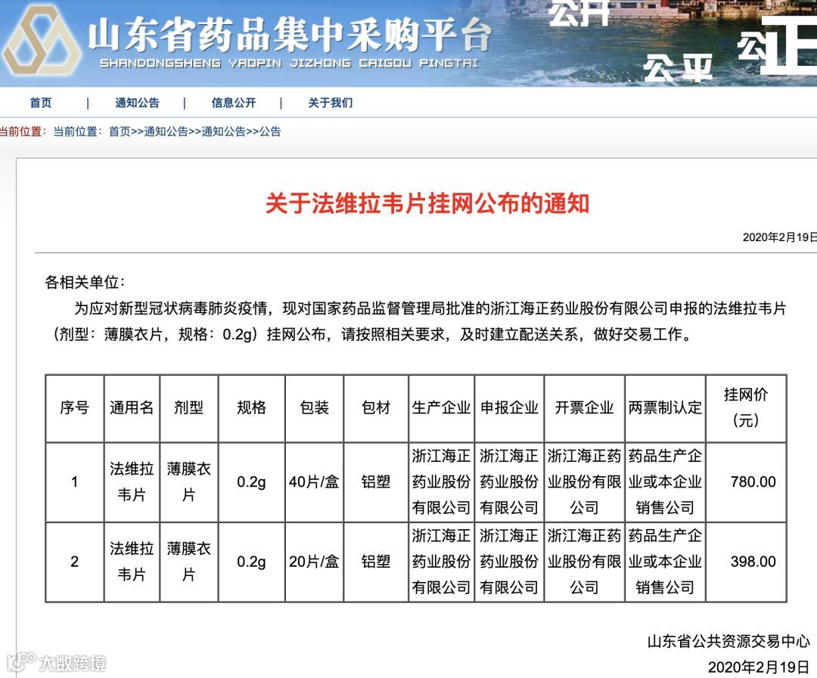
Task: Select the 挂网价(元) column header
Action: pos(746,407)
